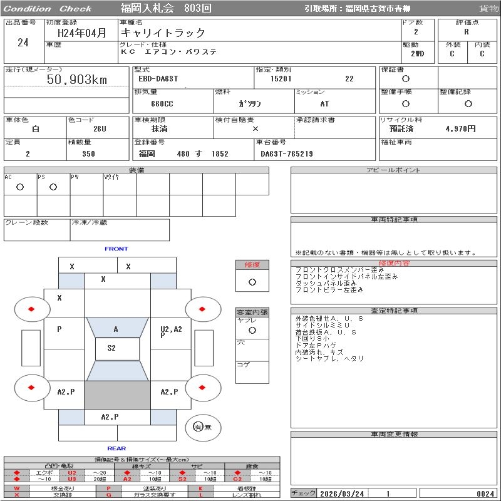Click the mileage field showing 50,903km
The image size is (501, 501).
click(78, 80)
